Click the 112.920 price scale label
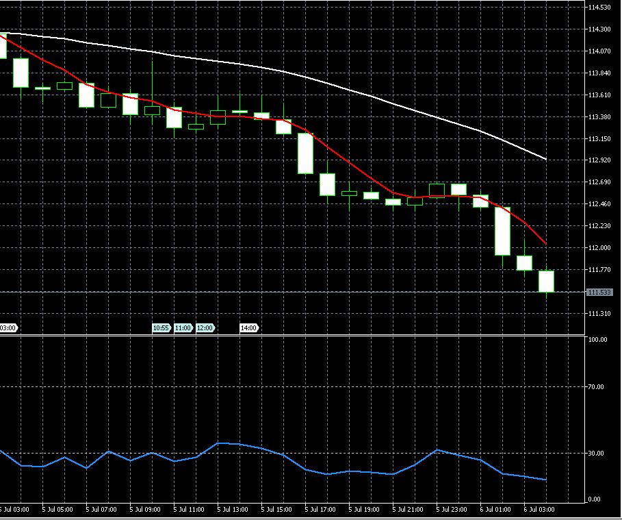Screen dimensions: 622x520 [599, 160]
